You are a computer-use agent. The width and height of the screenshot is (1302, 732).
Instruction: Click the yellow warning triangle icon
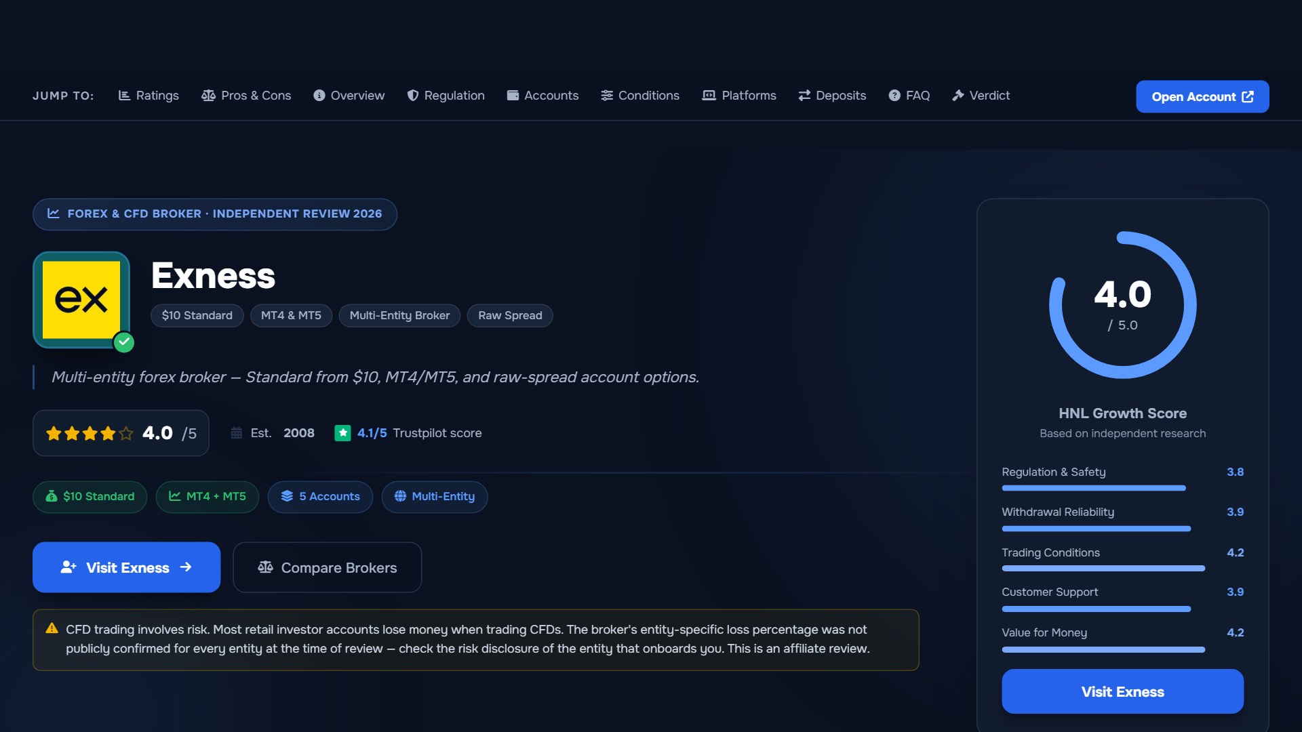(x=52, y=629)
